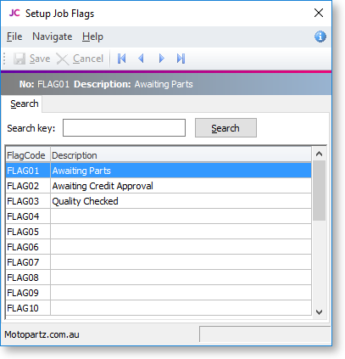Go to next record arrow
Viewport: 345px width, 359px height.
pos(161,59)
